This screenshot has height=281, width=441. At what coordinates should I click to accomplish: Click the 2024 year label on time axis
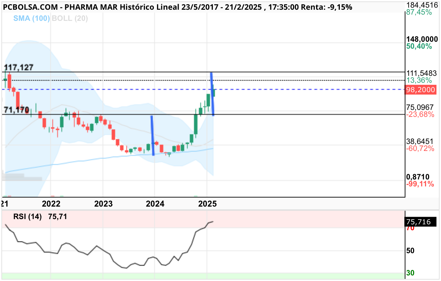(155, 204)
